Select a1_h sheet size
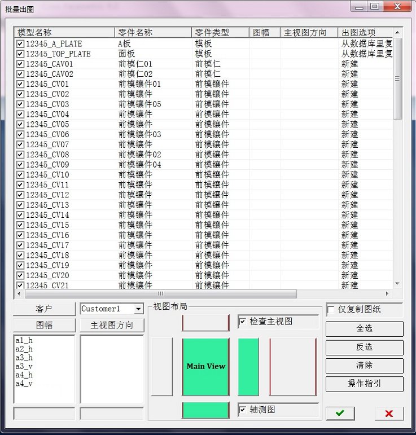This screenshot has width=416, height=435. pos(24,340)
